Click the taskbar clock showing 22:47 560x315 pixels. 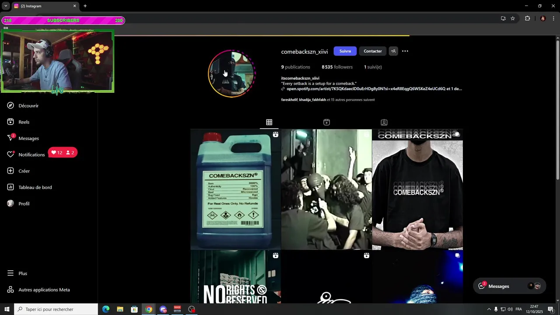click(534, 309)
